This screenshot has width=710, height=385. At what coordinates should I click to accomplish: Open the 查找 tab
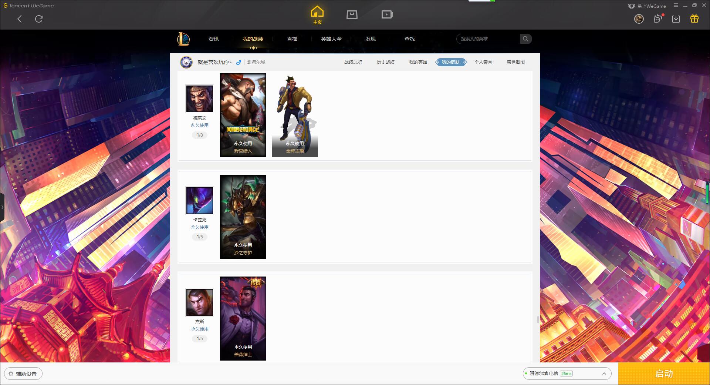(x=410, y=39)
